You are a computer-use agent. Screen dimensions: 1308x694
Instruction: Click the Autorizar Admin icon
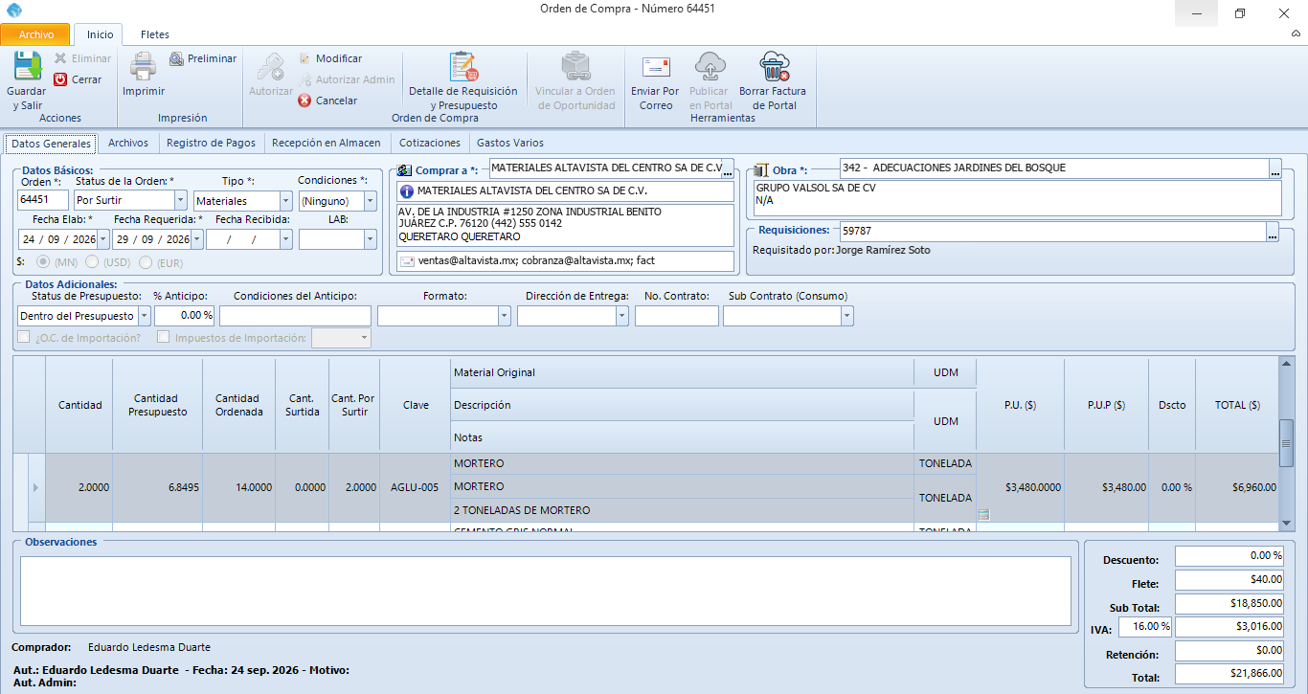[304, 79]
